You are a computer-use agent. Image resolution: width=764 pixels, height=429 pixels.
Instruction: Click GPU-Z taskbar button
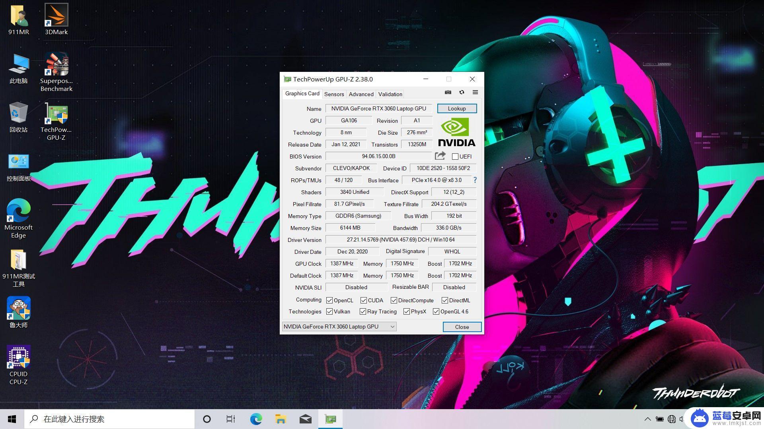[330, 419]
